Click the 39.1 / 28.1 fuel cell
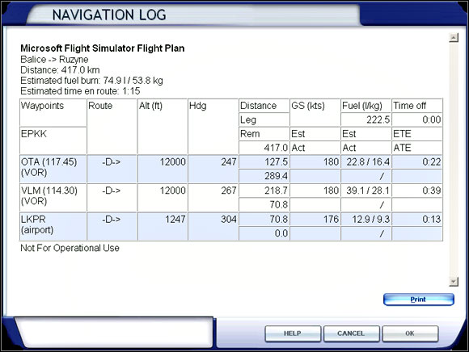 coord(365,191)
